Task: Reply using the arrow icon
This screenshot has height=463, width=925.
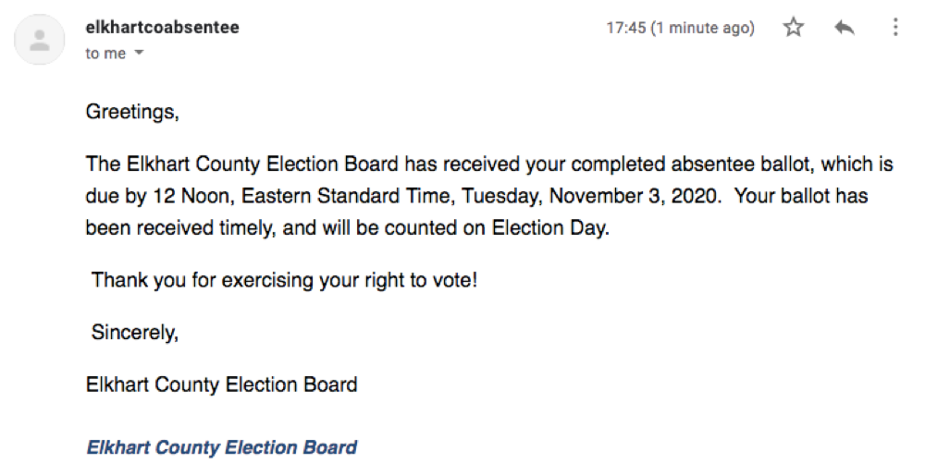Action: pos(845,27)
